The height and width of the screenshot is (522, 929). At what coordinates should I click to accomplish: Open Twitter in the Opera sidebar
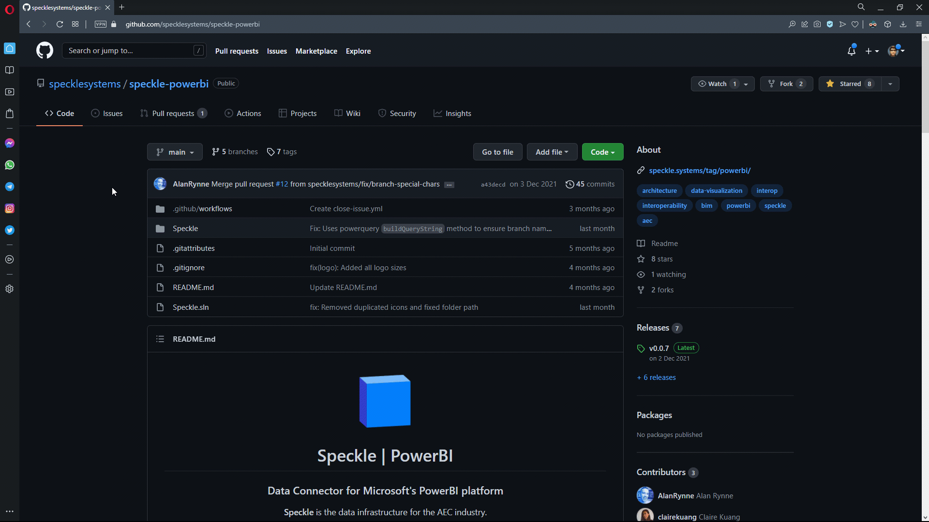(10, 230)
